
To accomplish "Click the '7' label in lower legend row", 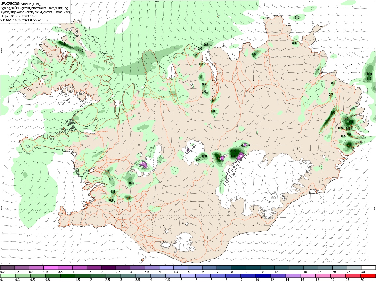I will pos(211,280).
